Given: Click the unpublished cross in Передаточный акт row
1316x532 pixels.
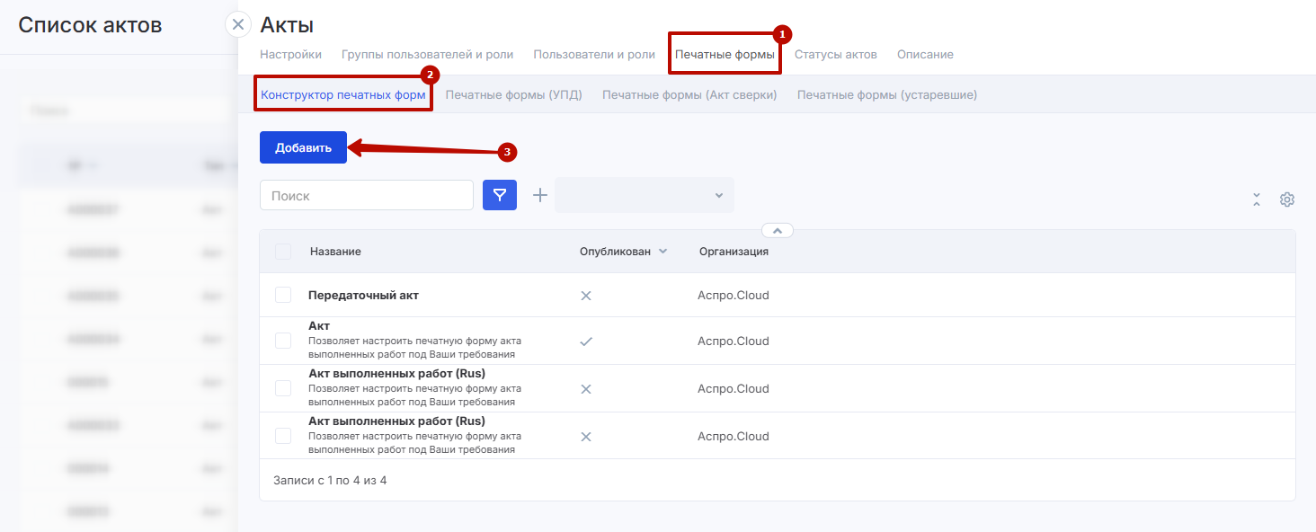Looking at the screenshot, I should coord(586,296).
